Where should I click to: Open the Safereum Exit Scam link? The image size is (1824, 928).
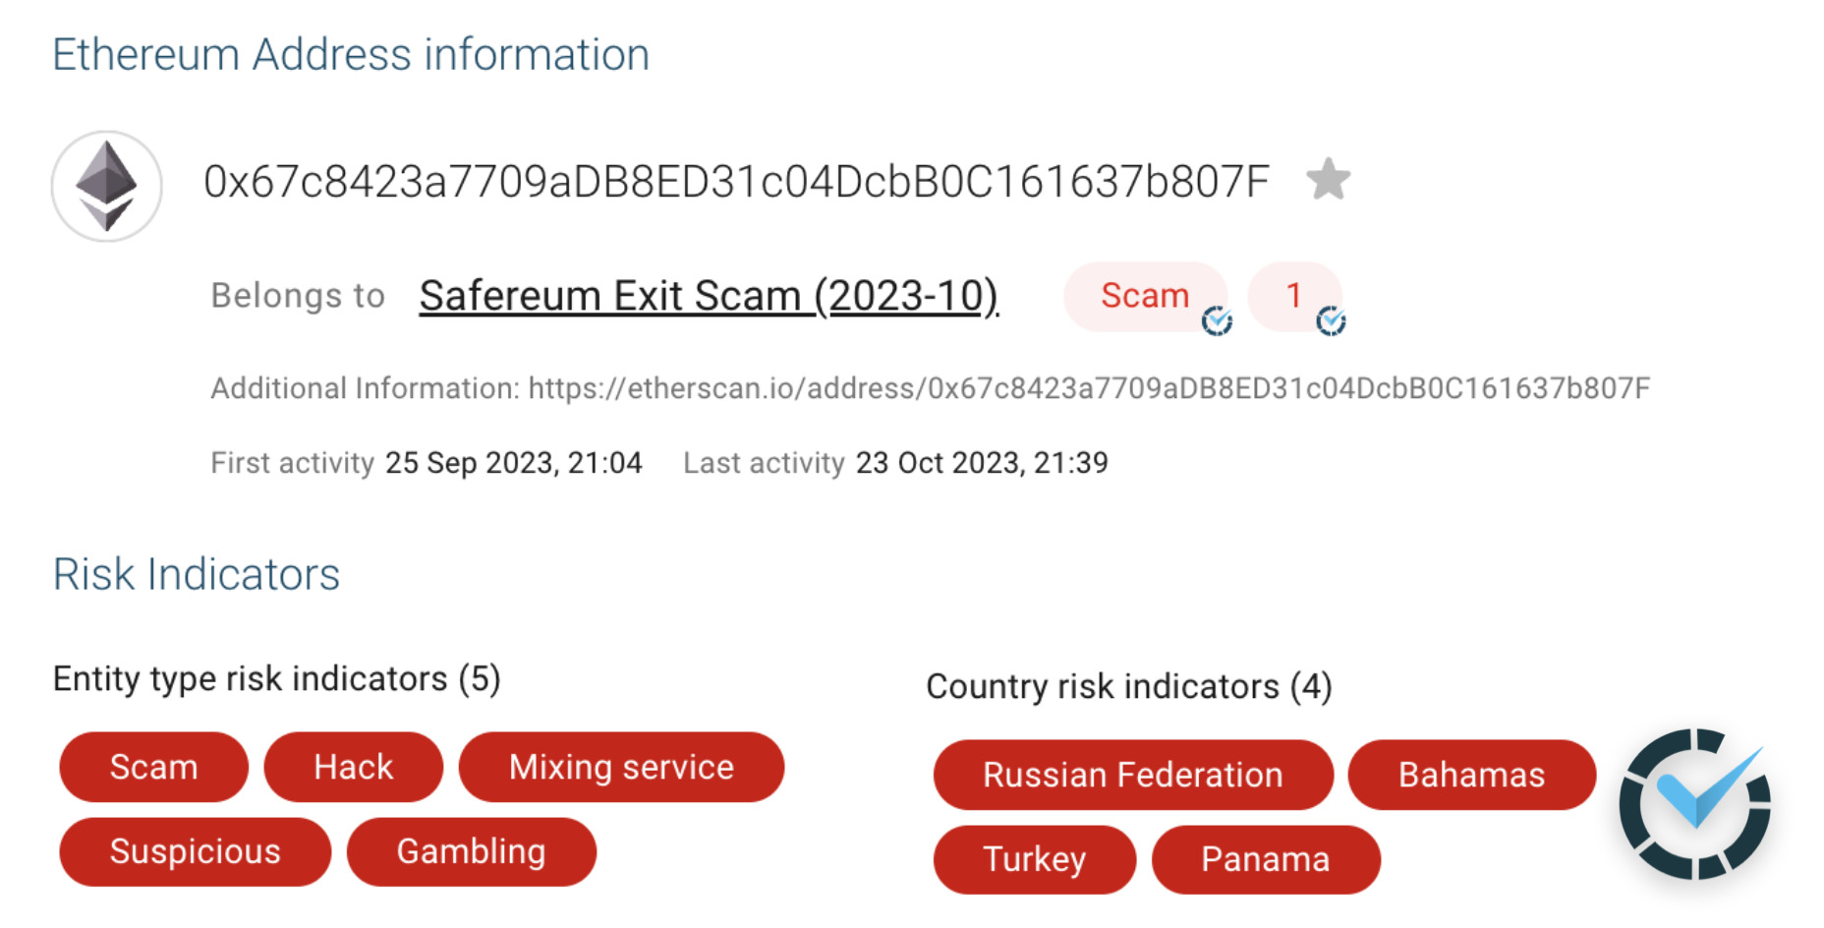coord(706,295)
